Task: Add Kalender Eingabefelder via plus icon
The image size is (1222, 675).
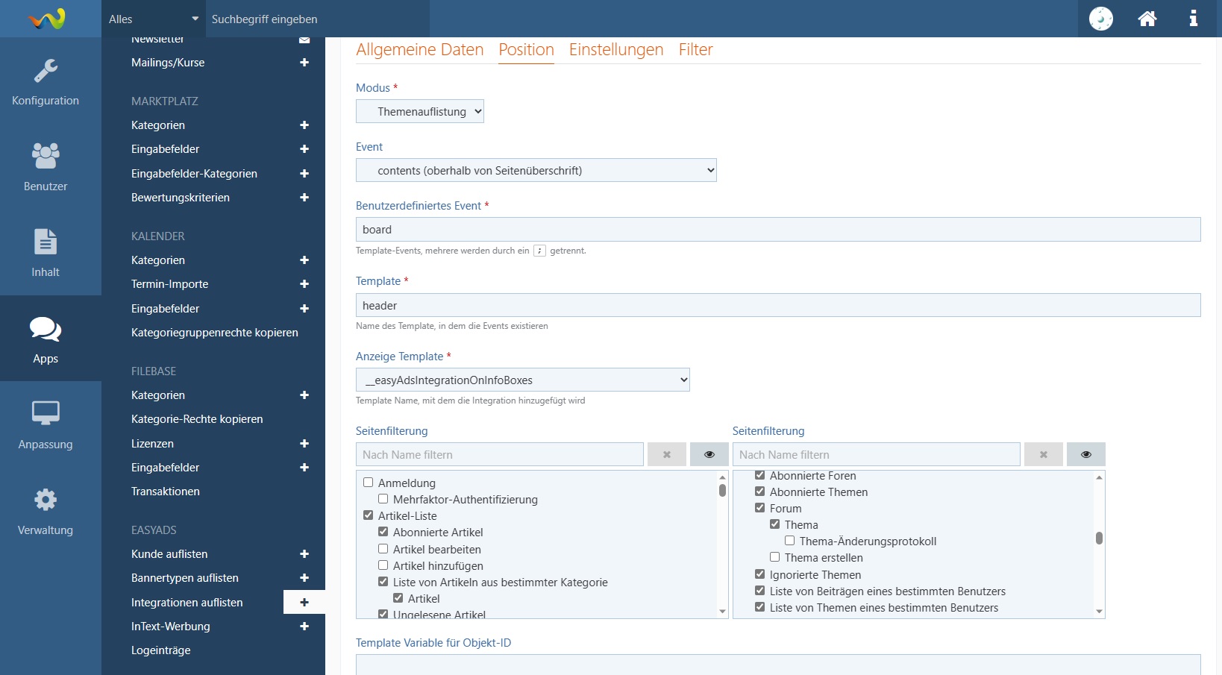Action: click(304, 309)
